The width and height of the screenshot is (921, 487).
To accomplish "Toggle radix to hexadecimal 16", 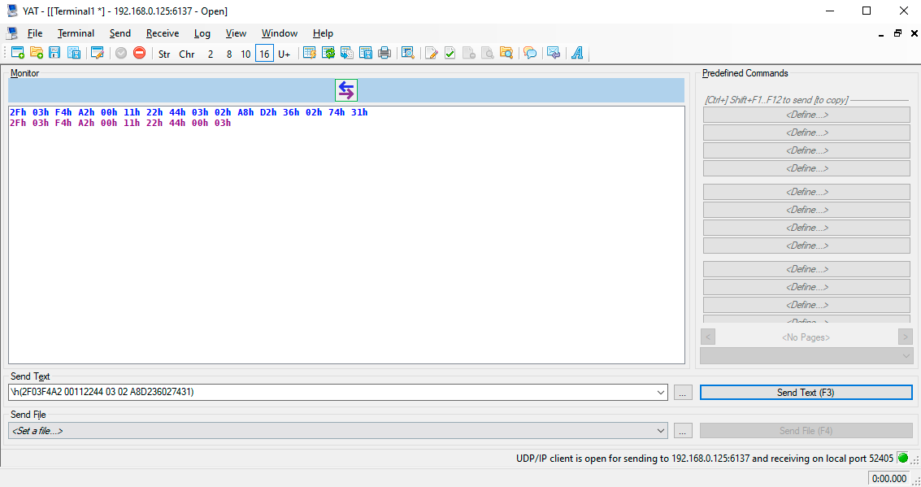I will click(264, 54).
